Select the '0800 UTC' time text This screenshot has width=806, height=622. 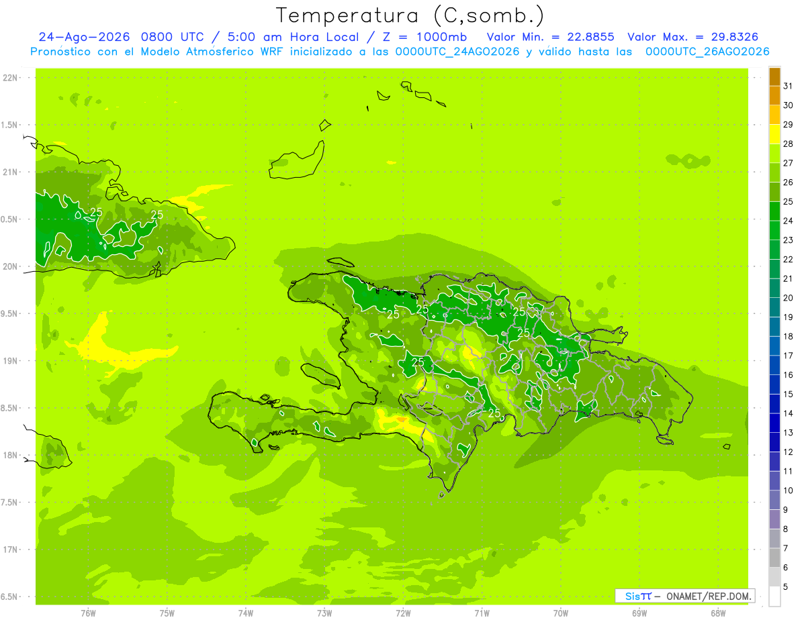[171, 37]
